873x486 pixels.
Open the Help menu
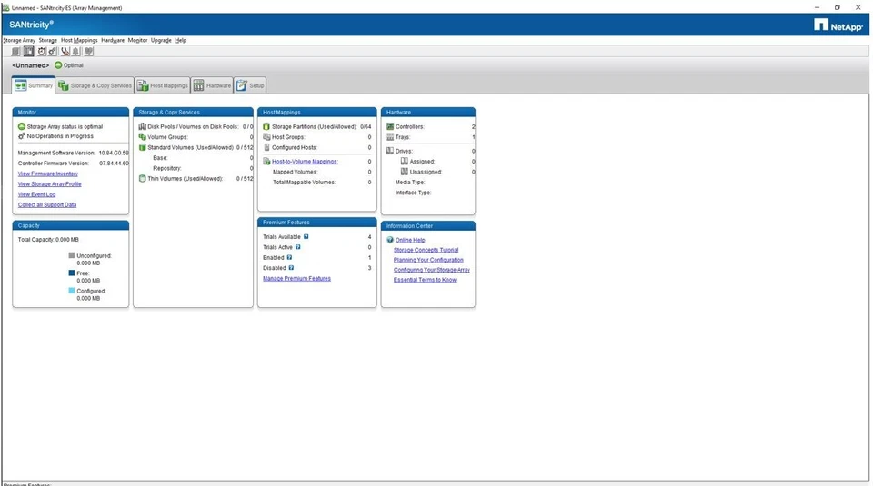pyautogui.click(x=180, y=40)
